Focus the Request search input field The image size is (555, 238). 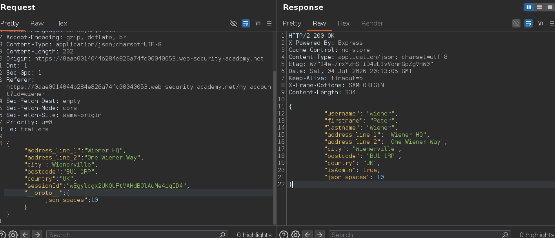pos(137,234)
